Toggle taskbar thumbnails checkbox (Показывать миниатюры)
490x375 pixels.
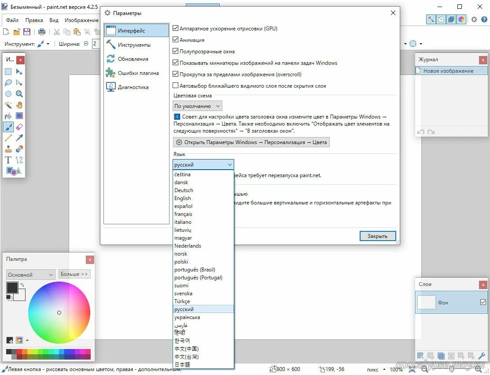point(176,63)
